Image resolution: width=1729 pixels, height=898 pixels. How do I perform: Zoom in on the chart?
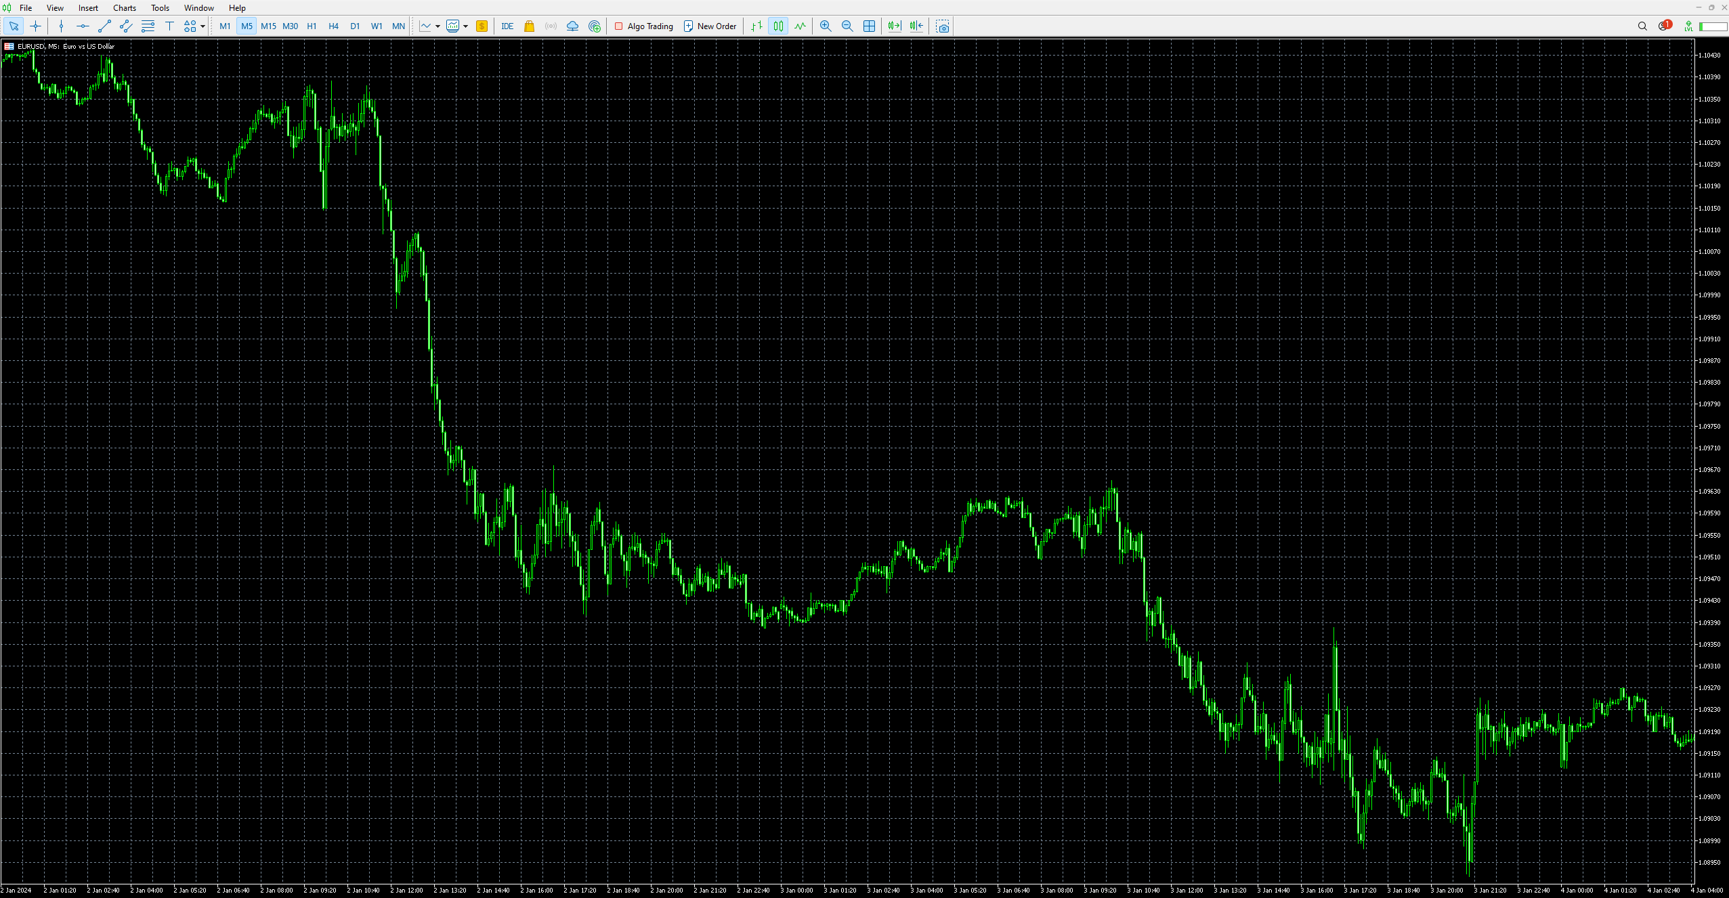[825, 26]
